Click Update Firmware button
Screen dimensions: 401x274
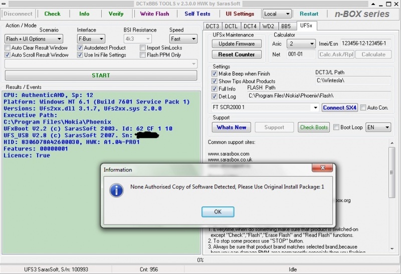coord(237,43)
